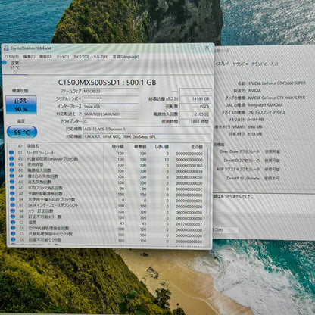Click the S.M.A.R.T., APM, NCQ features field
The width and height of the screenshot is (315, 315).
pyautogui.click(x=147, y=137)
